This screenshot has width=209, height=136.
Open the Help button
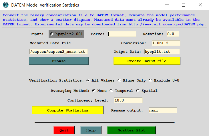[x=91, y=130]
